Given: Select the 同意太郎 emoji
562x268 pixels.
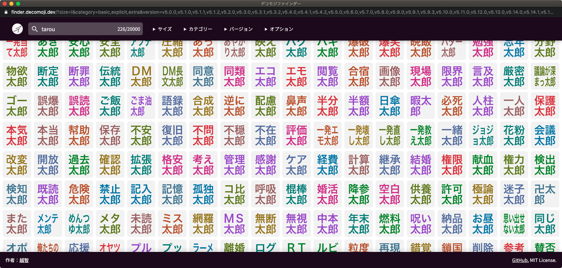Looking at the screenshot, I should click(x=203, y=76).
